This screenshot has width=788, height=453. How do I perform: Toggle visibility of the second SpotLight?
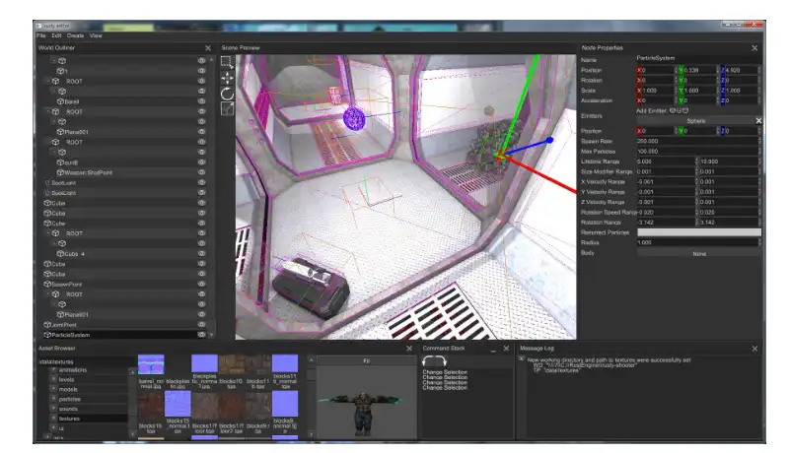(x=201, y=193)
